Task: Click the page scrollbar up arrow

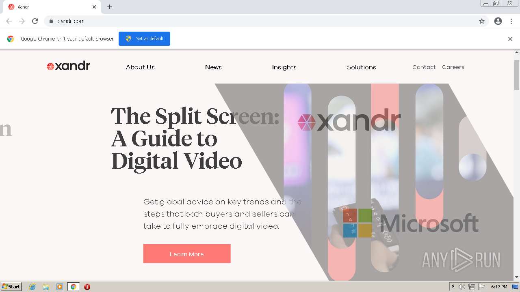Action: [x=517, y=52]
